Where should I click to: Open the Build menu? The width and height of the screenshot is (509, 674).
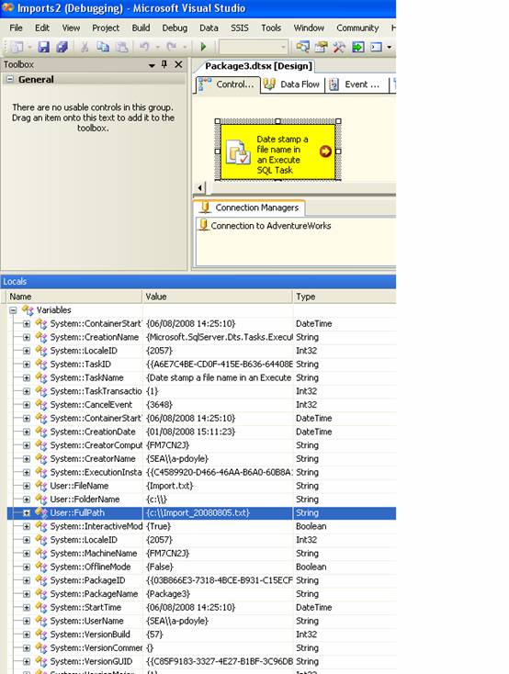coord(141,28)
